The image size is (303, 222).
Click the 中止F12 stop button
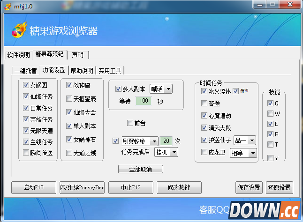coord(131,187)
